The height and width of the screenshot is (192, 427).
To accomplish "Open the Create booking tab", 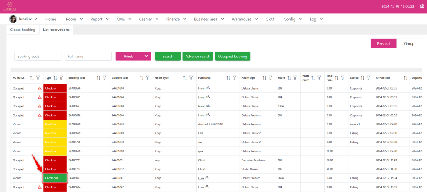I will point(23,30).
